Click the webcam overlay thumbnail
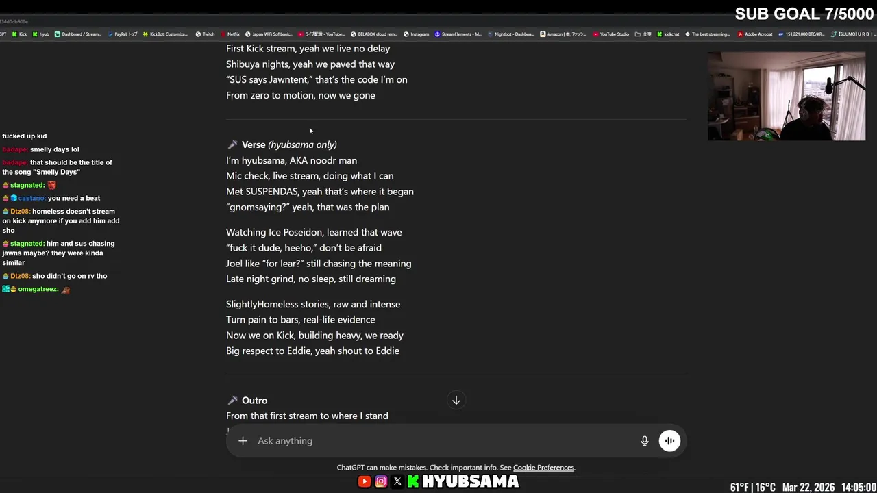 point(787,97)
